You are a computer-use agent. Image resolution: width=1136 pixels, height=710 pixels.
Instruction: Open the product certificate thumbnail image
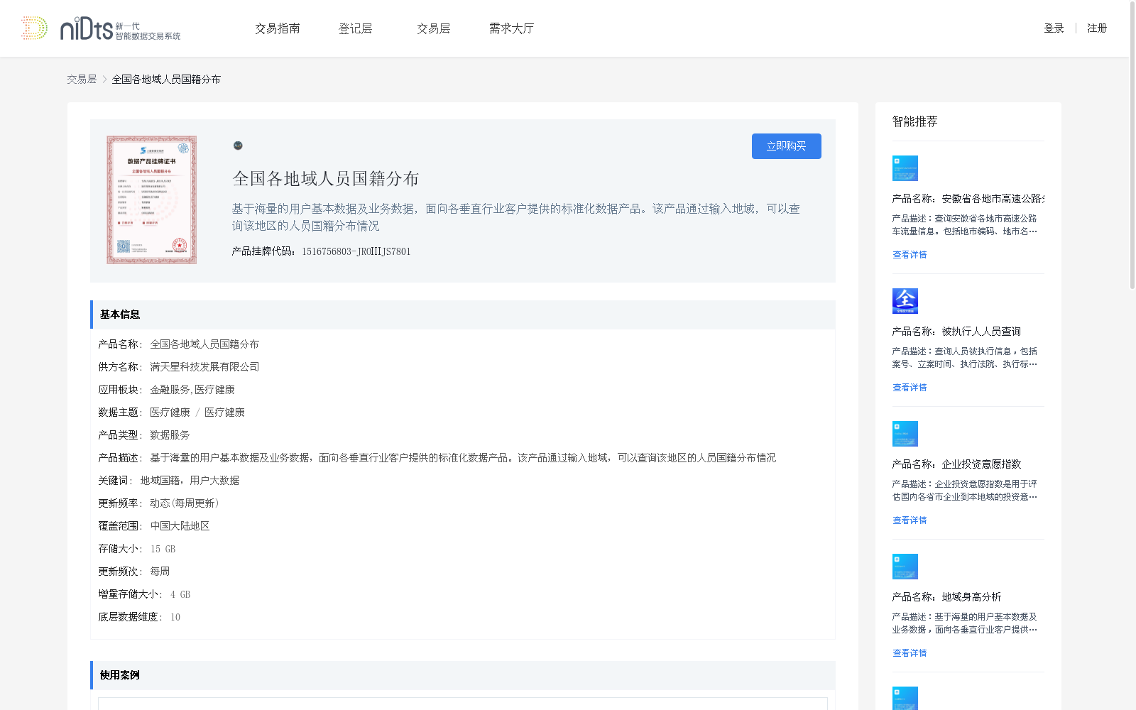tap(152, 200)
